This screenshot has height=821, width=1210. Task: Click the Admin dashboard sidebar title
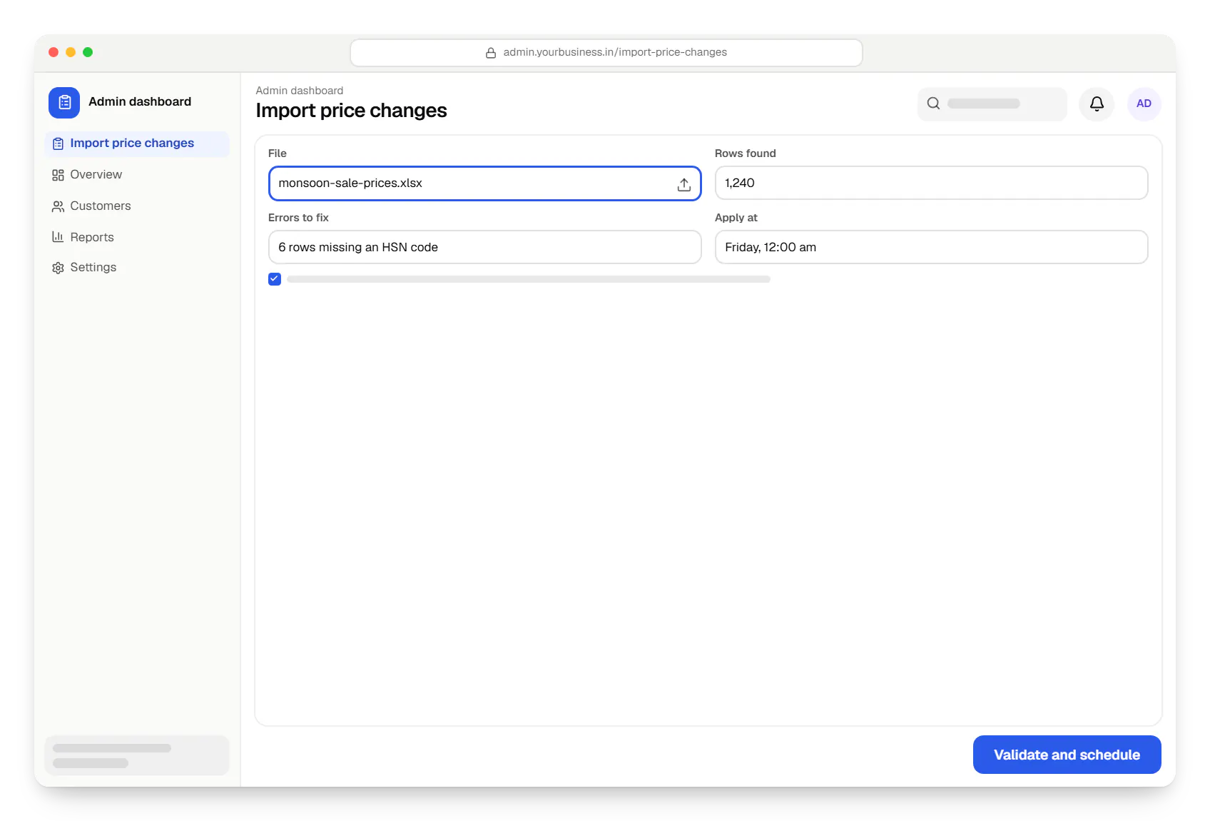(140, 102)
